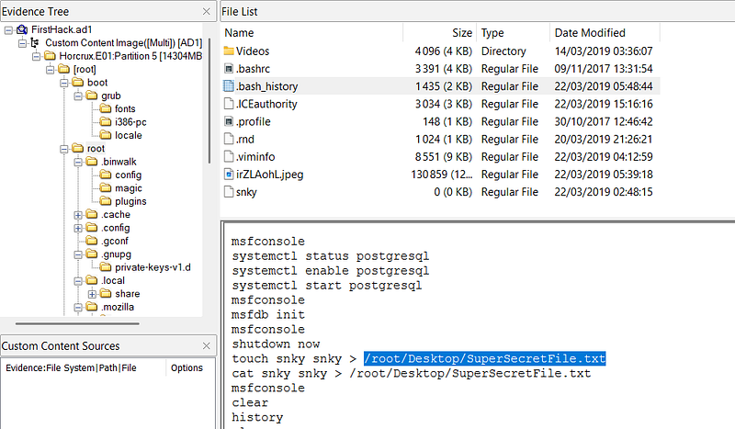735x429 pixels.
Task: Click the .profile file icon
Action: coord(229,121)
